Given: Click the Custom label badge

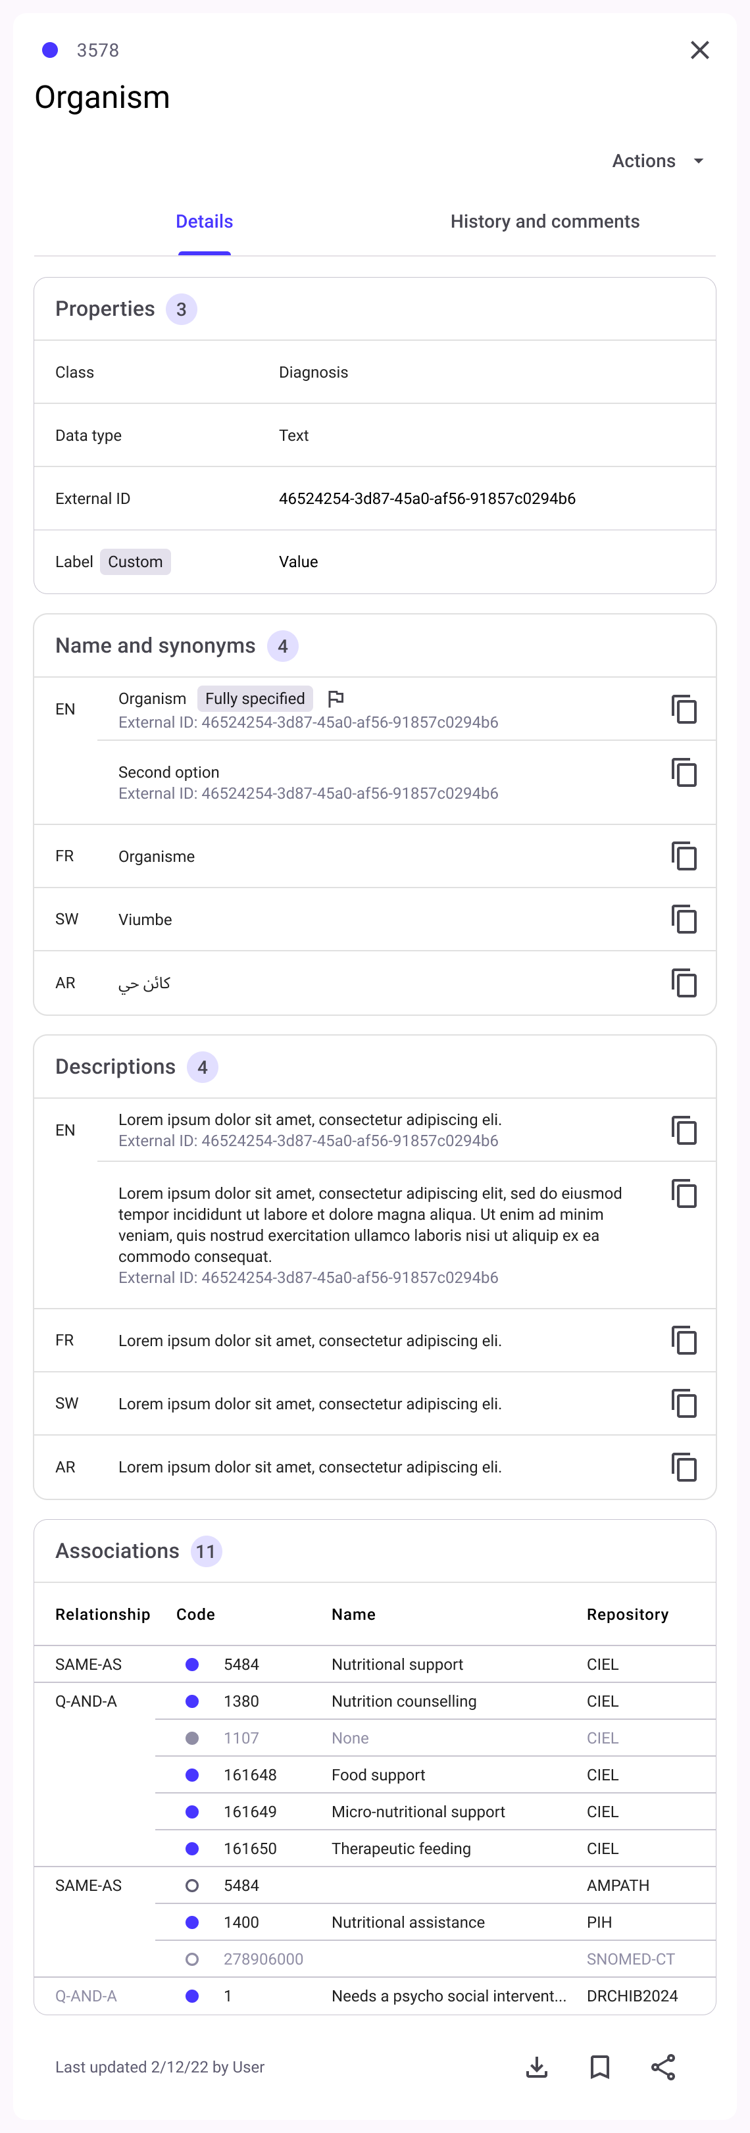Looking at the screenshot, I should tap(135, 563).
